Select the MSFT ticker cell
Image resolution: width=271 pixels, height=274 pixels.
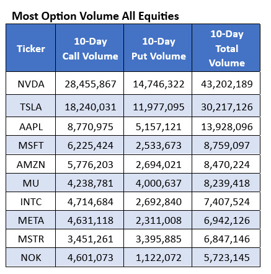click(x=31, y=145)
